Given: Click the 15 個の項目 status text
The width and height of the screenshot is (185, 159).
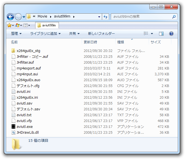Looking at the screenshot, I should point(38,140).
